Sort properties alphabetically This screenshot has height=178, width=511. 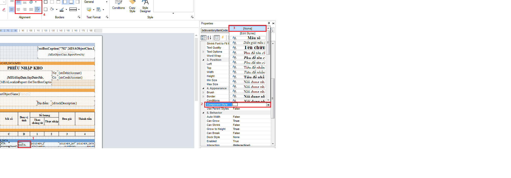209,38
